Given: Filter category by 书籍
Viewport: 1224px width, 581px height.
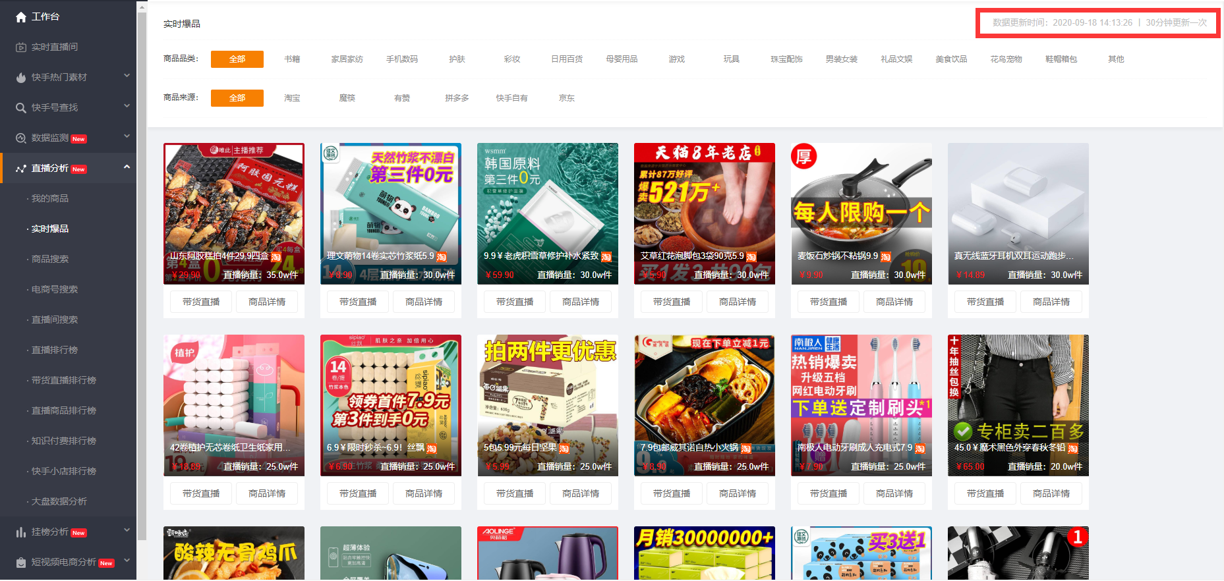Looking at the screenshot, I should coord(292,59).
